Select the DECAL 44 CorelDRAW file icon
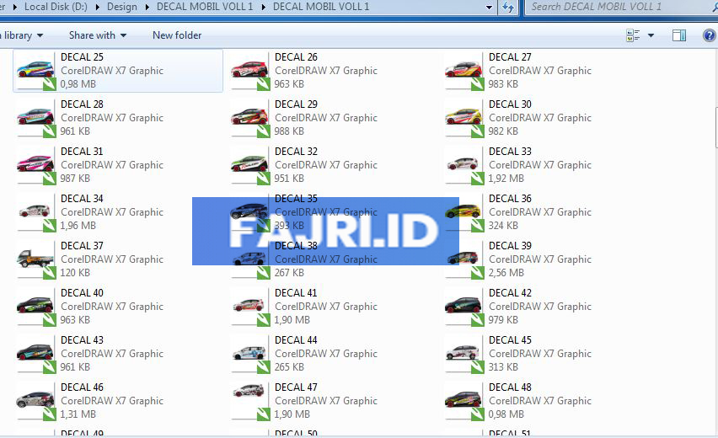 (250, 354)
